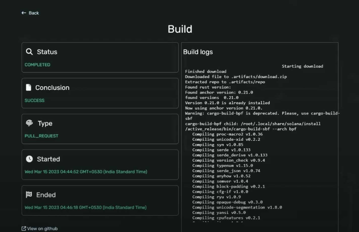Click 'Compiling ryu v1.0.9' log line
Viewport: 359px width, 232px height.
pos(217,197)
